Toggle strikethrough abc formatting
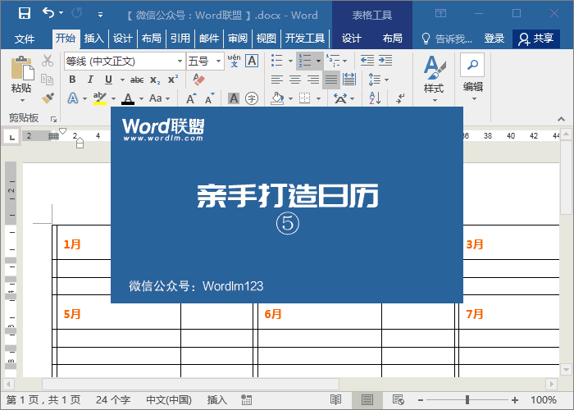 point(137,80)
